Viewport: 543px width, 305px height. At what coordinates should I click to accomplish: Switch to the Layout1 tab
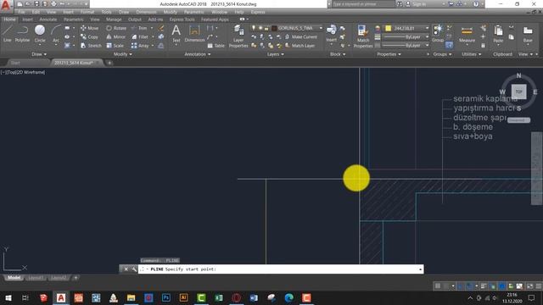[x=35, y=278]
